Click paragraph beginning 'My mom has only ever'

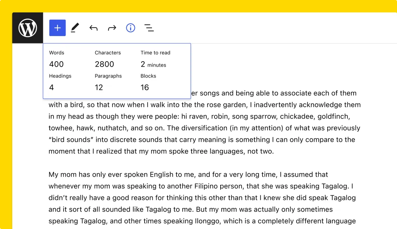(x=202, y=198)
